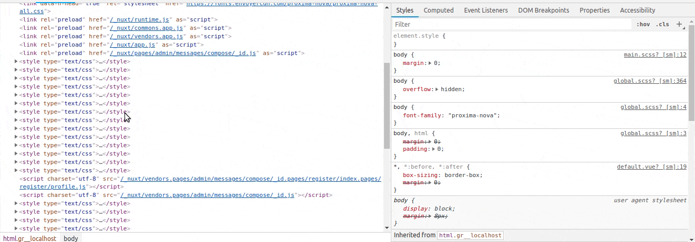
Task: Open the Properties tab
Action: click(x=596, y=10)
